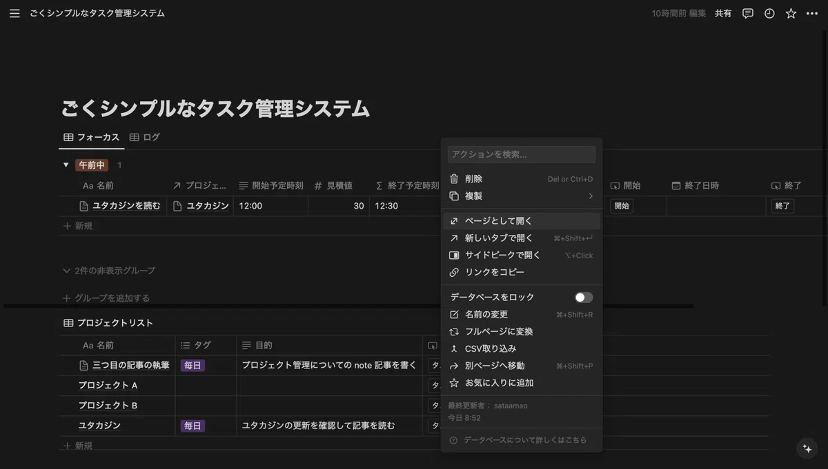Click the 終了 button in task row

coord(782,206)
